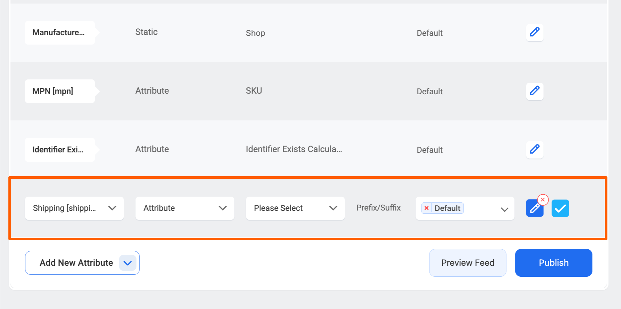Viewport: 621px width, 309px height.
Task: Publish the product feed
Action: pos(553,263)
